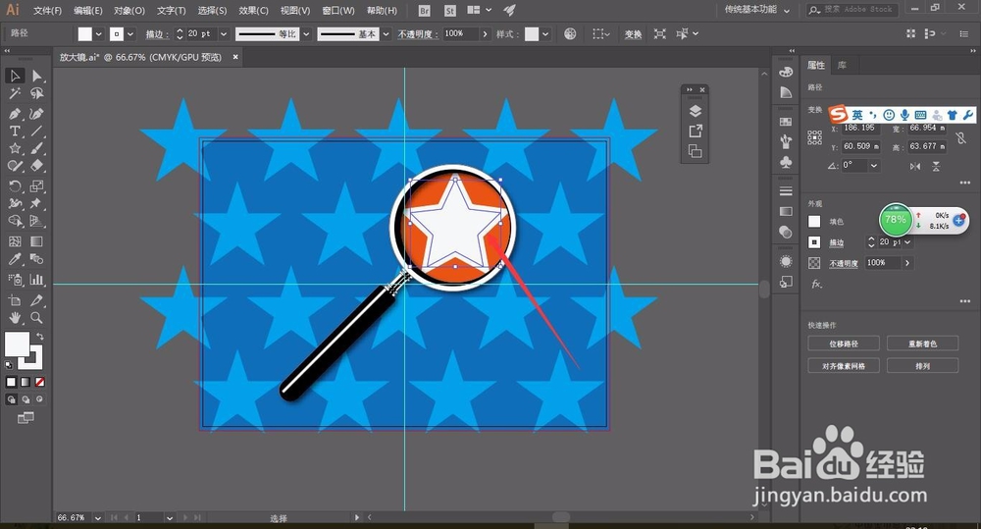Select the Type tool
The height and width of the screenshot is (529, 981).
(x=15, y=132)
